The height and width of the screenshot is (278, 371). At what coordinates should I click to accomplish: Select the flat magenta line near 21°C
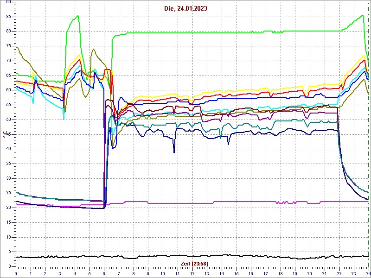coord(162,203)
